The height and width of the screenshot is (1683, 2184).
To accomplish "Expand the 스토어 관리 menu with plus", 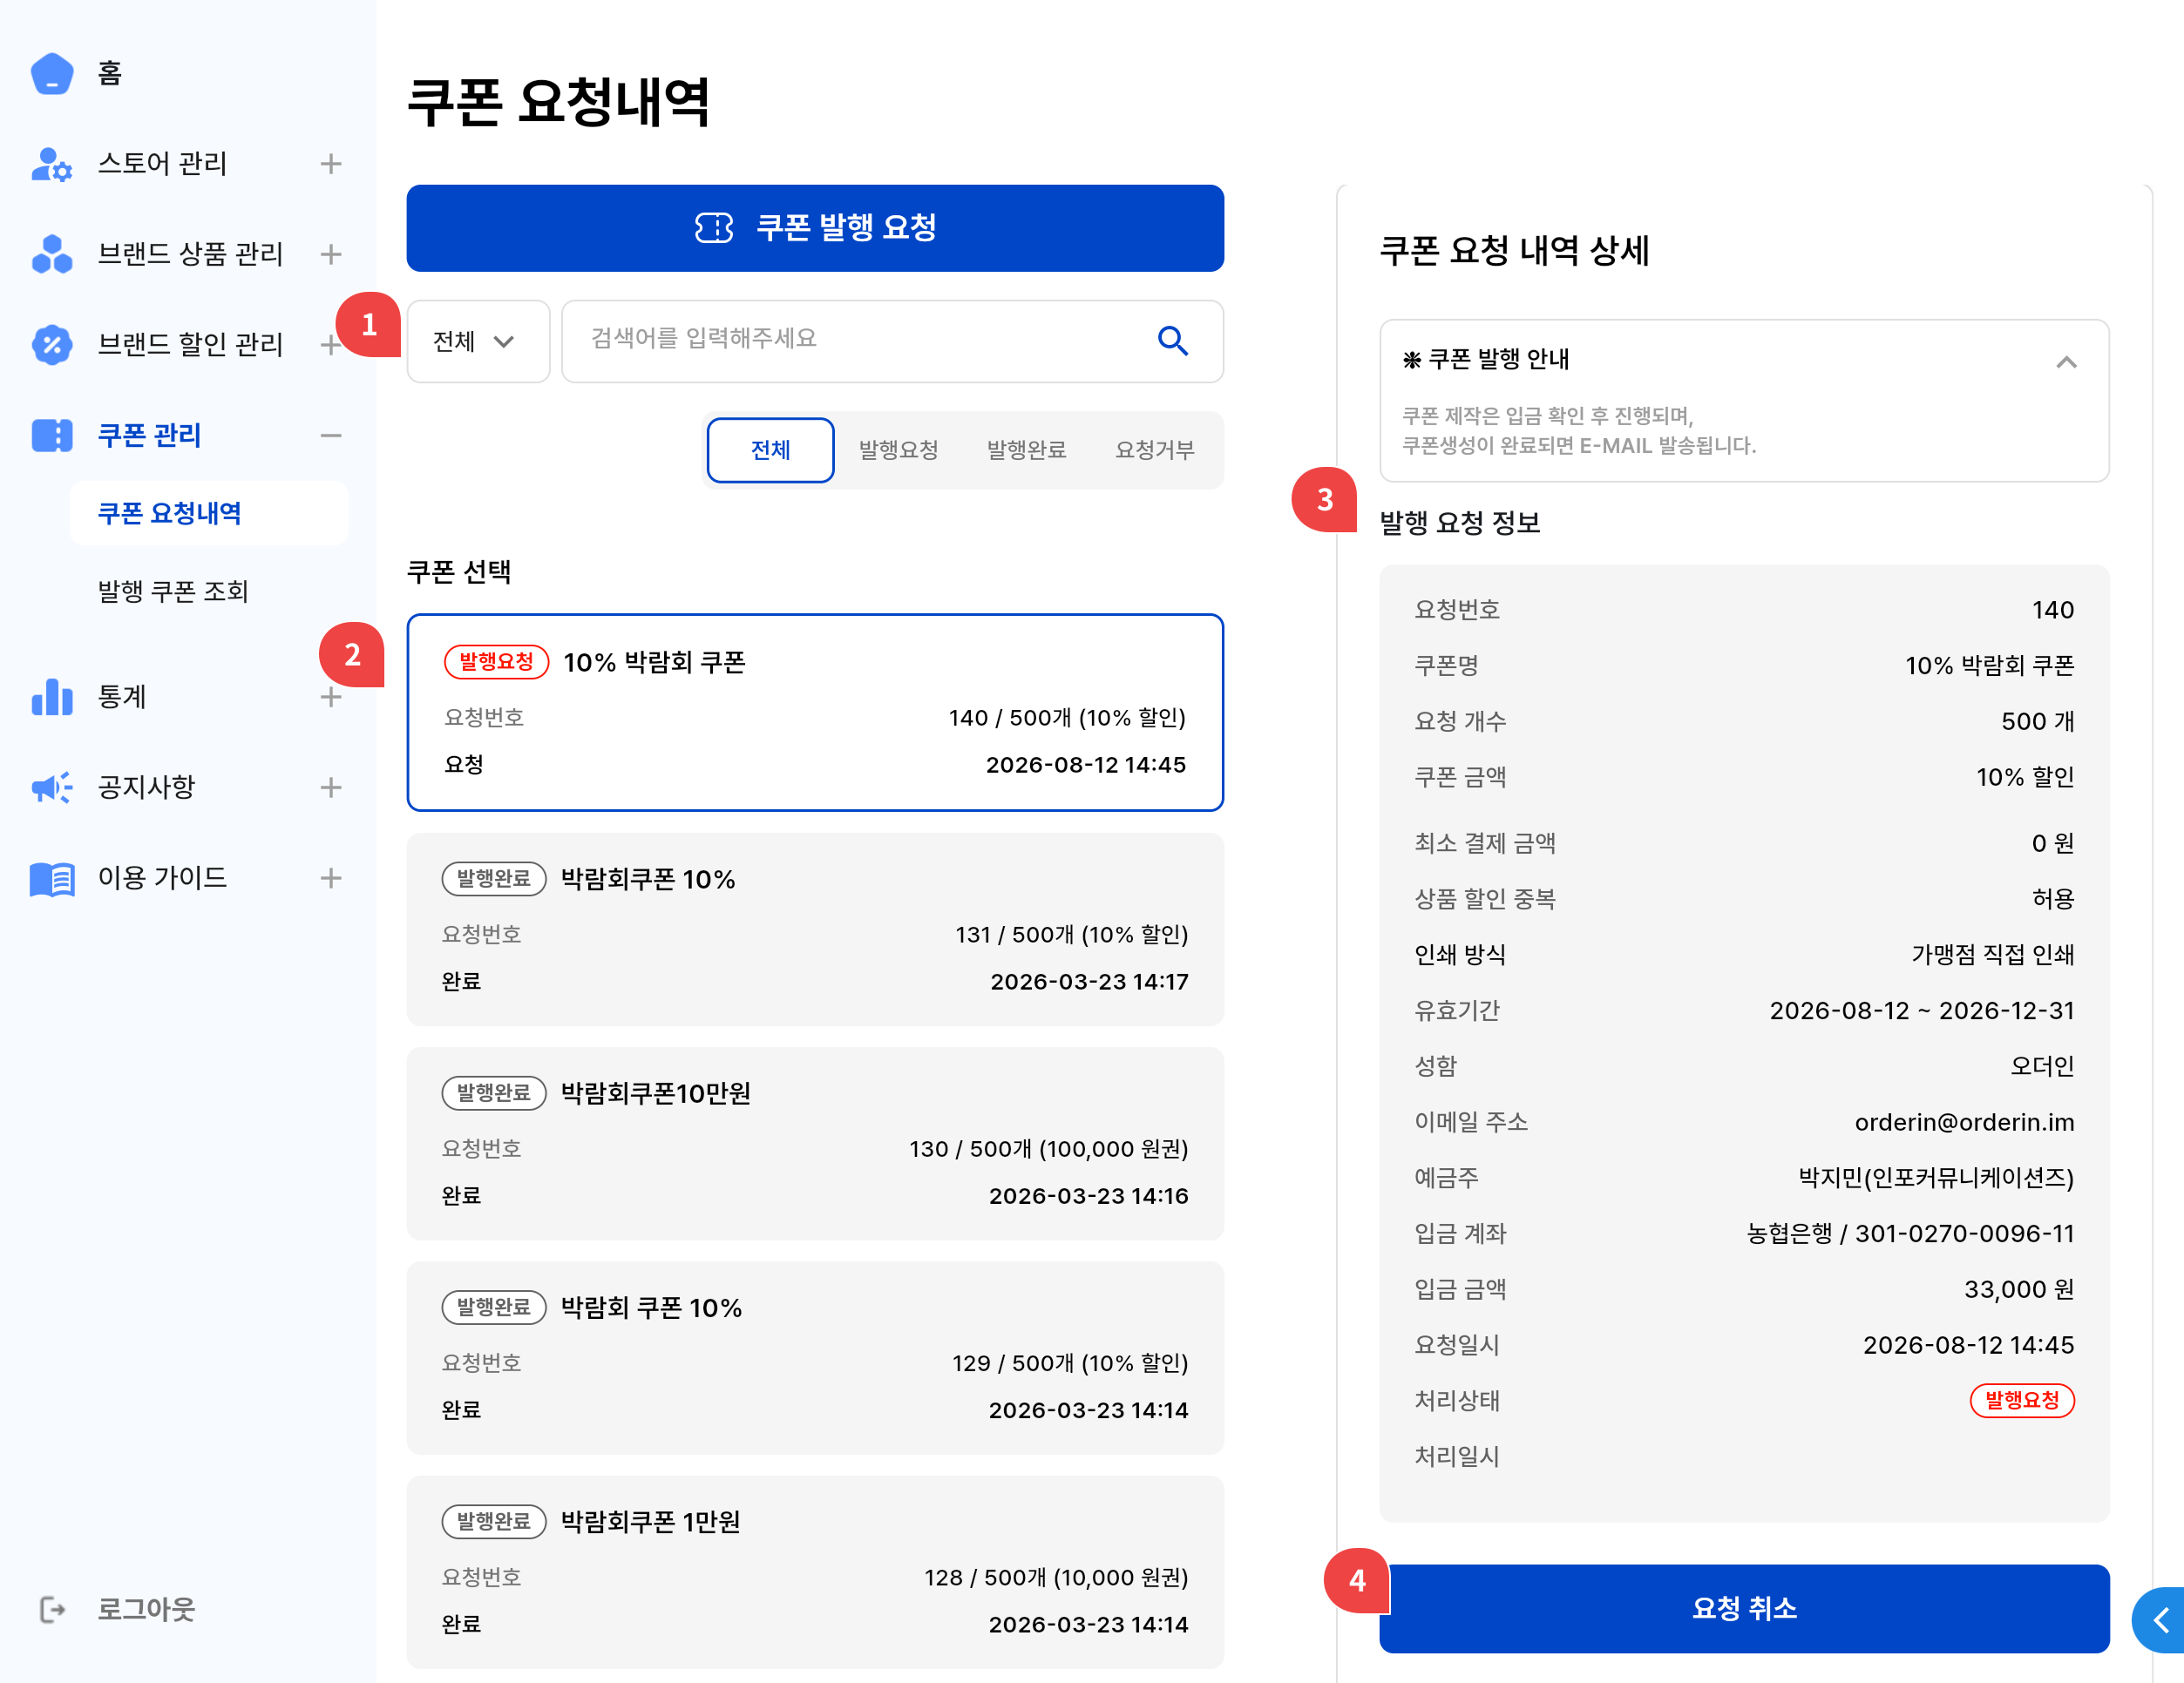I will [x=331, y=164].
